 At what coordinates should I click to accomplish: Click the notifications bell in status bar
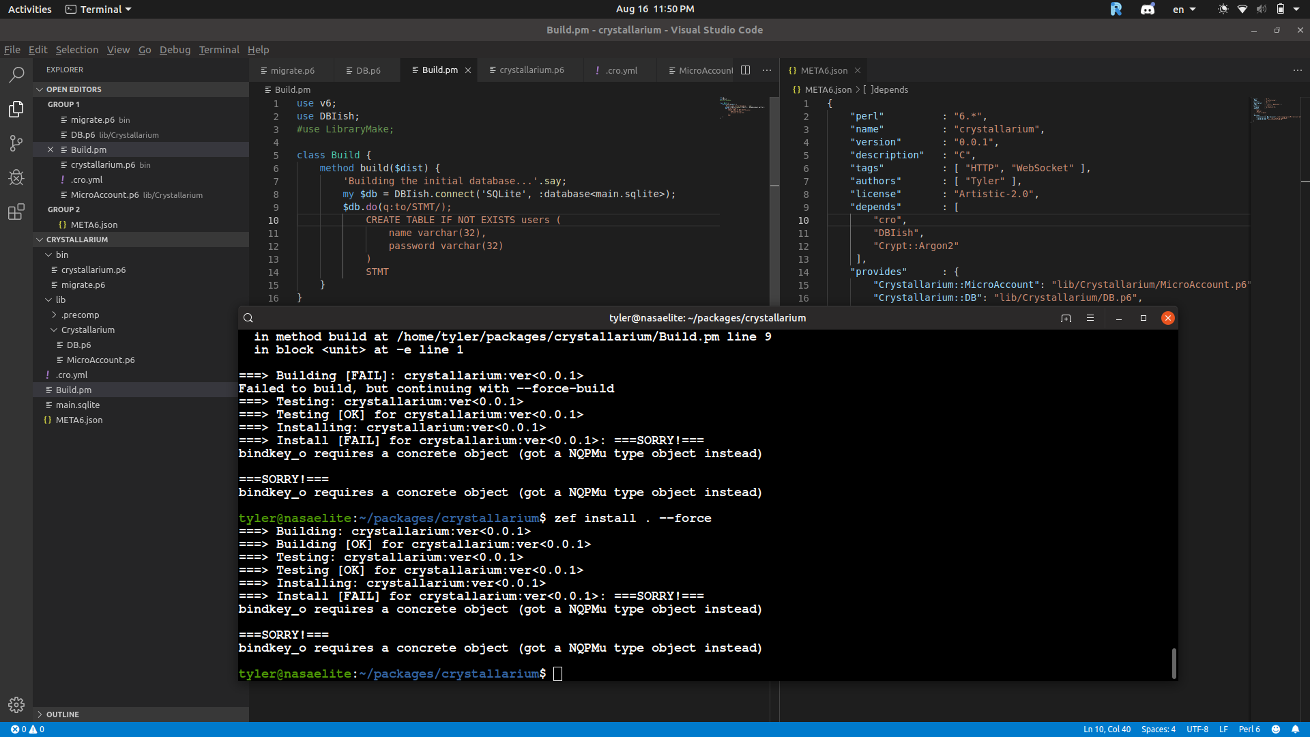[1295, 729]
